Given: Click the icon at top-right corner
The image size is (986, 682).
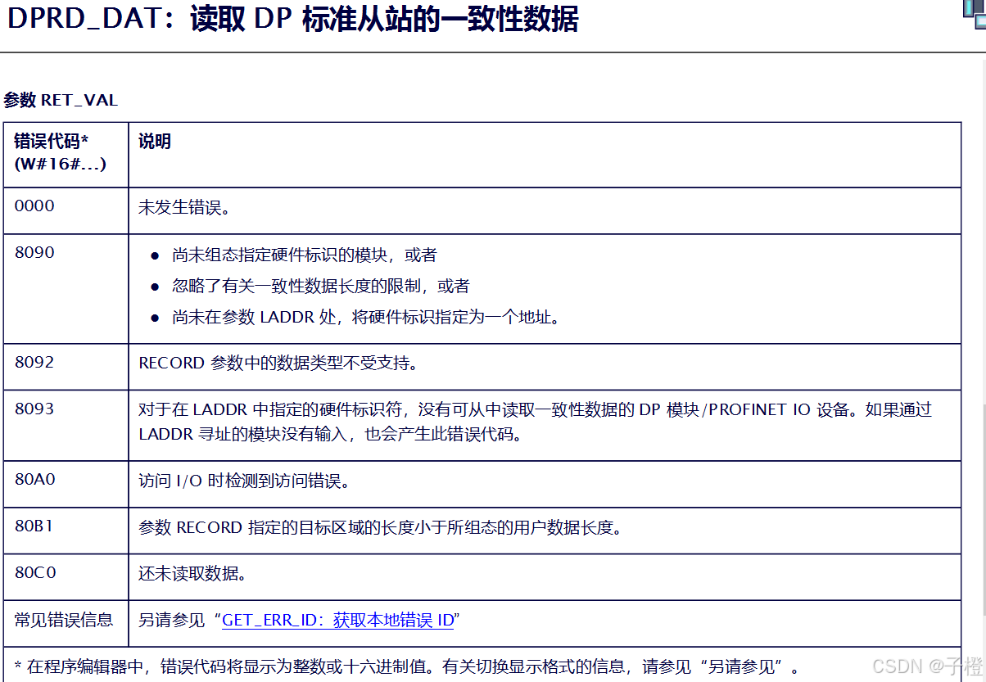Looking at the screenshot, I should point(975,15).
